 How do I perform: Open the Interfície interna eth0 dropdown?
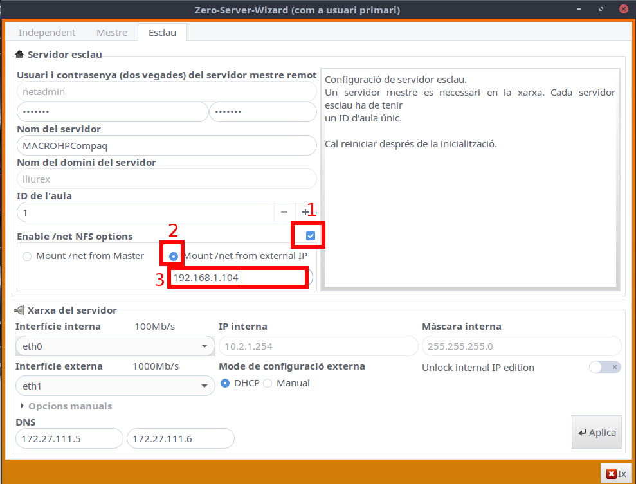(114, 346)
